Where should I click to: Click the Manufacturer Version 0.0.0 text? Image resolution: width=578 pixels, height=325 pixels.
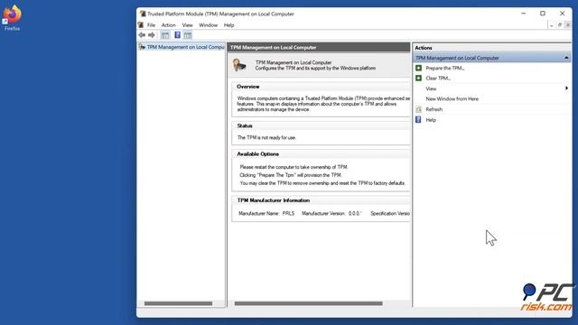pyautogui.click(x=331, y=213)
